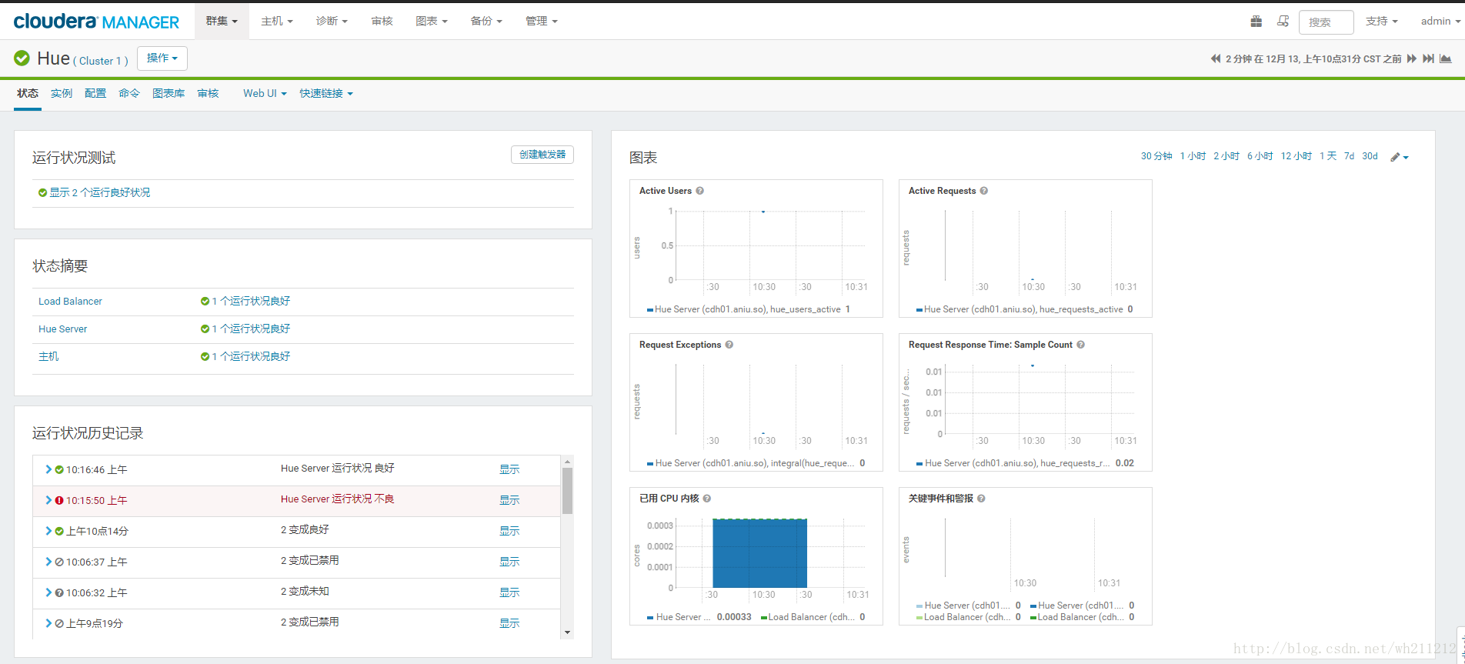This screenshot has width=1465, height=664.
Task: Click the fast-forward time-range arrows icon
Action: (x=1412, y=58)
